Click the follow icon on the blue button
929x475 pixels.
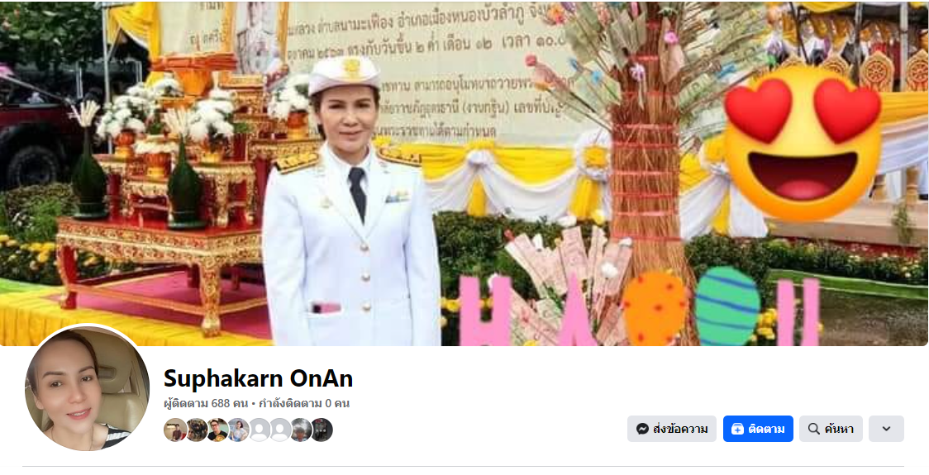pos(737,429)
